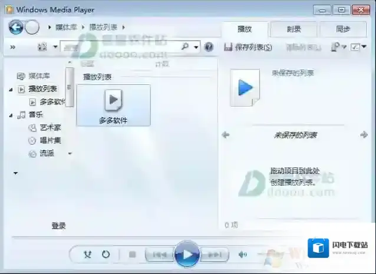
Task: Select the 艺术家 (Artist) icon in sidebar
Action: pyautogui.click(x=33, y=128)
